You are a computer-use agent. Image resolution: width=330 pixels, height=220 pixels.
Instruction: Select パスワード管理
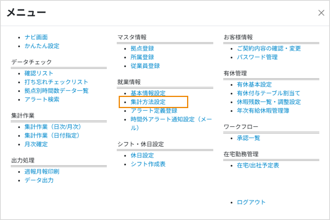click(x=257, y=57)
